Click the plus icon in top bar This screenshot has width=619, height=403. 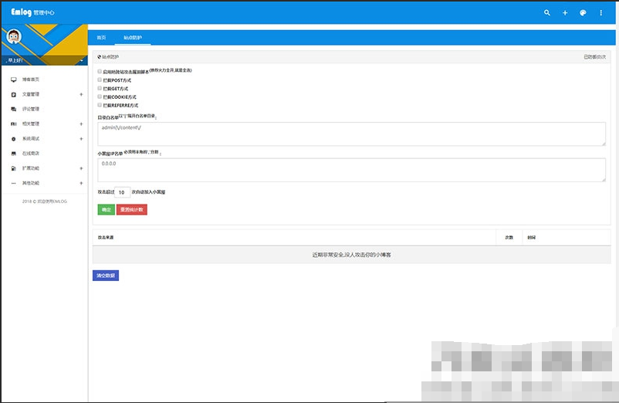[x=565, y=13]
